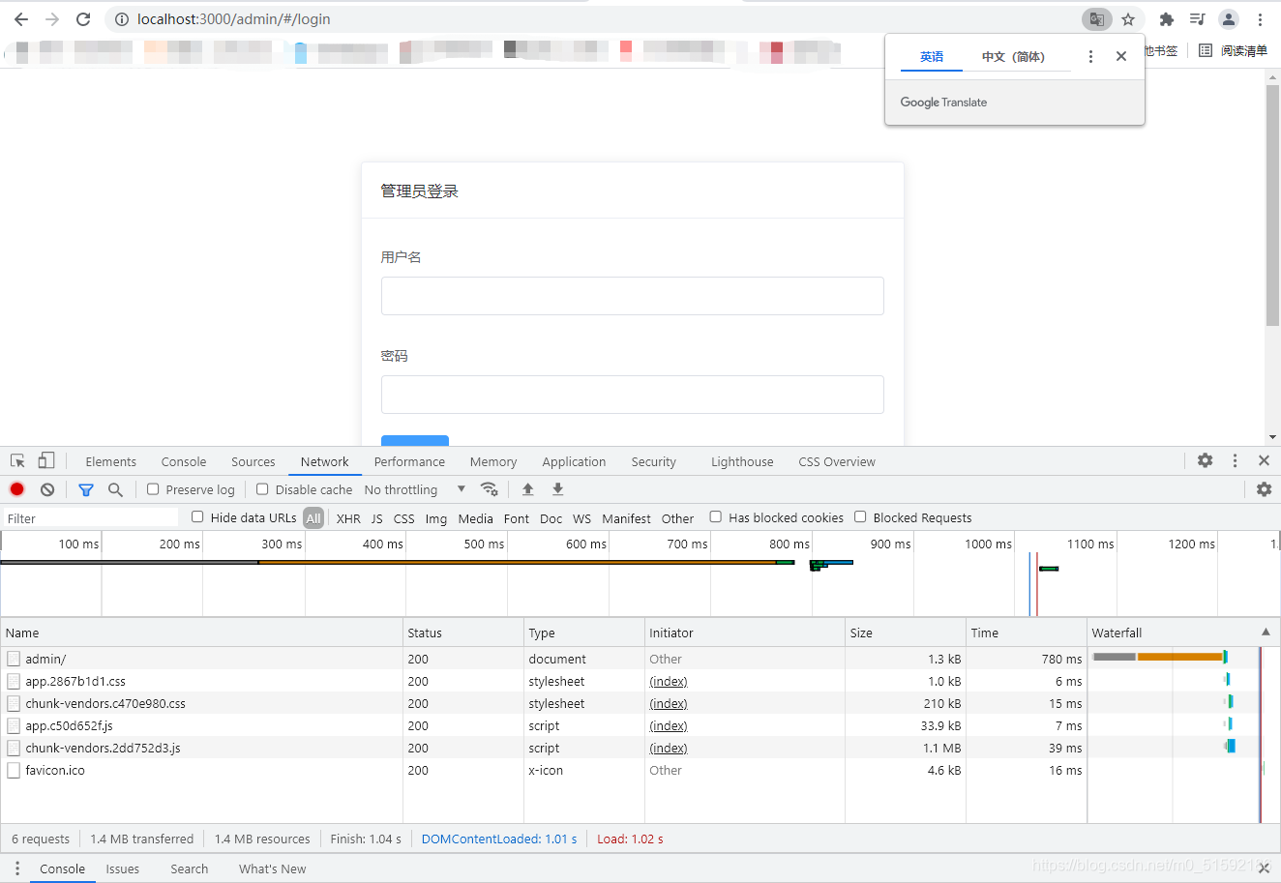This screenshot has height=883, width=1281.
Task: Open the Extensions puzzle icon
Action: point(1167,19)
